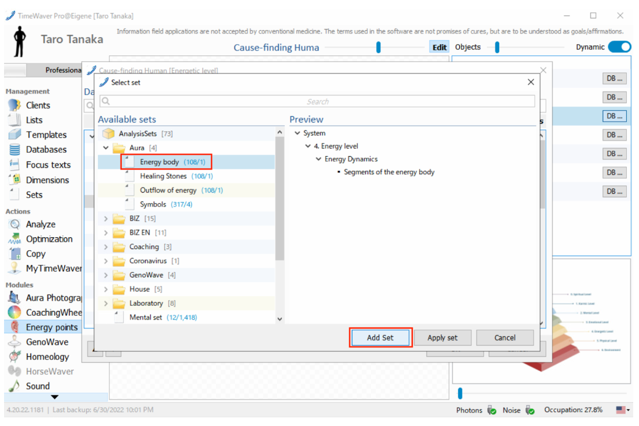Click the Available sets scroll down arrow
The height and width of the screenshot is (426, 639).
pos(279,319)
